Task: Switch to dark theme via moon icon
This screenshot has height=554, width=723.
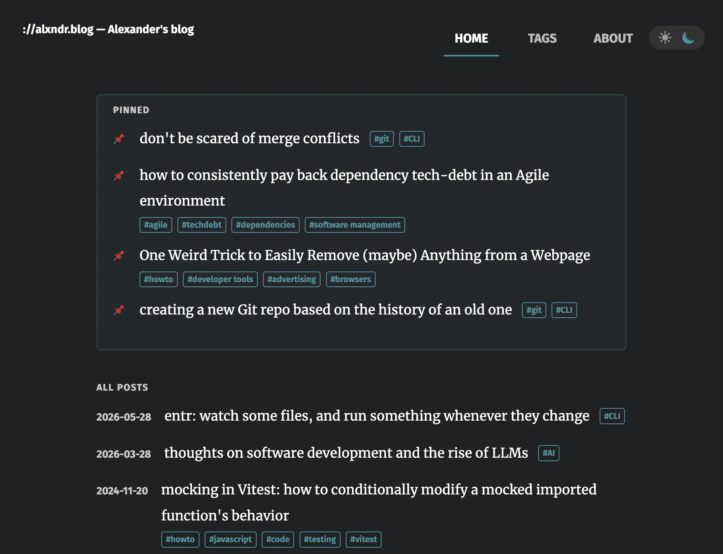Action: tap(688, 38)
